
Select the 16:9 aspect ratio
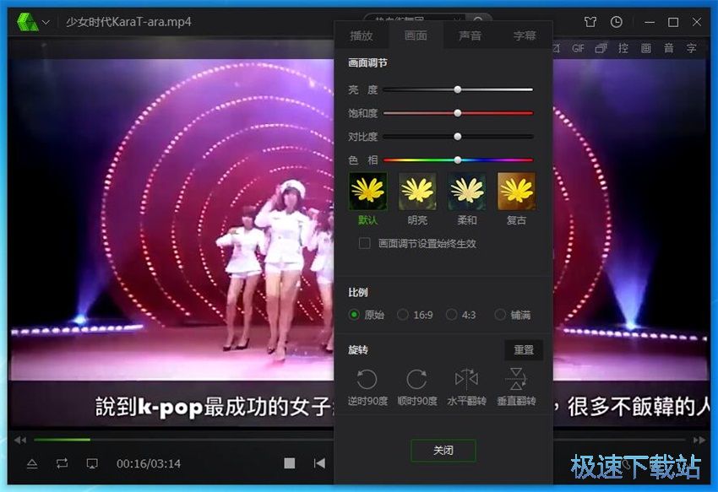[x=403, y=315]
